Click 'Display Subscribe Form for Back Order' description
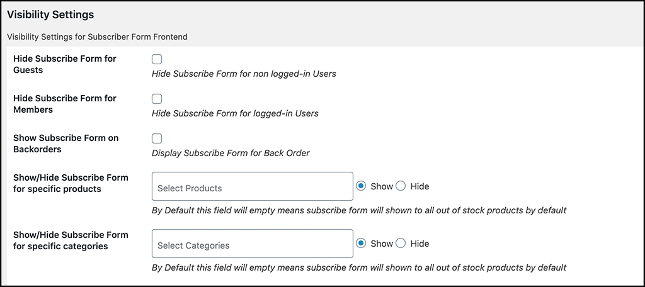The height and width of the screenshot is (287, 645). point(231,154)
